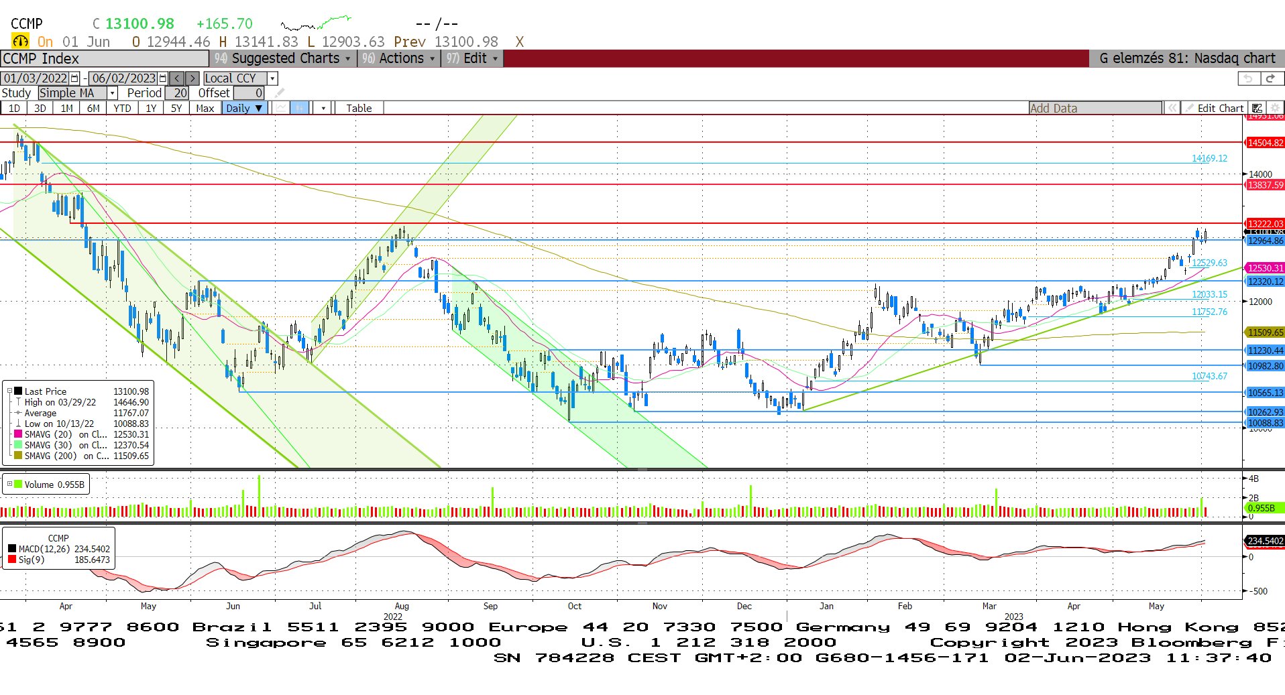Viewport: 1285px width, 695px height.
Task: Collapse panel with double chevron icon
Action: (1172, 108)
